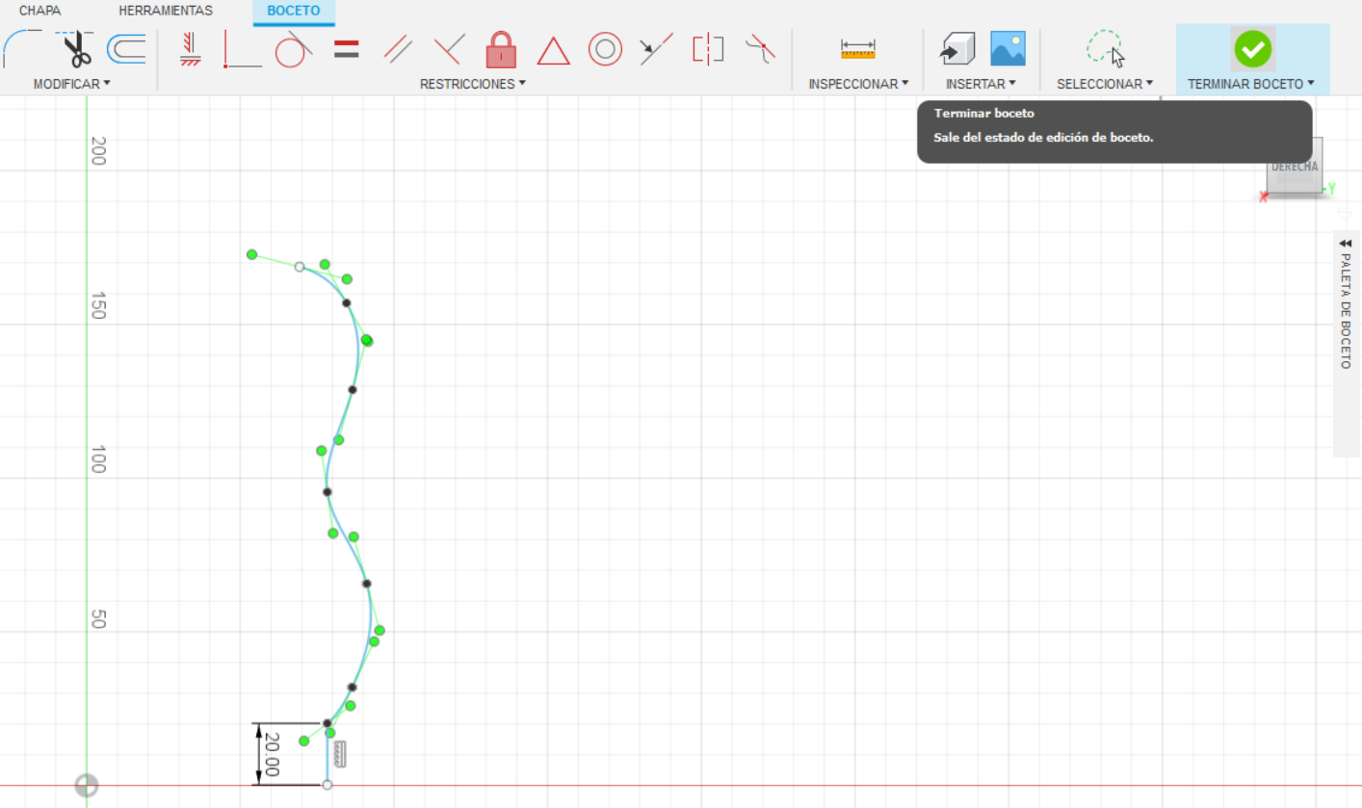Screen dimensions: 1362x808
Task: Open the SELECCIONAR dropdown menu
Action: pos(1105,84)
